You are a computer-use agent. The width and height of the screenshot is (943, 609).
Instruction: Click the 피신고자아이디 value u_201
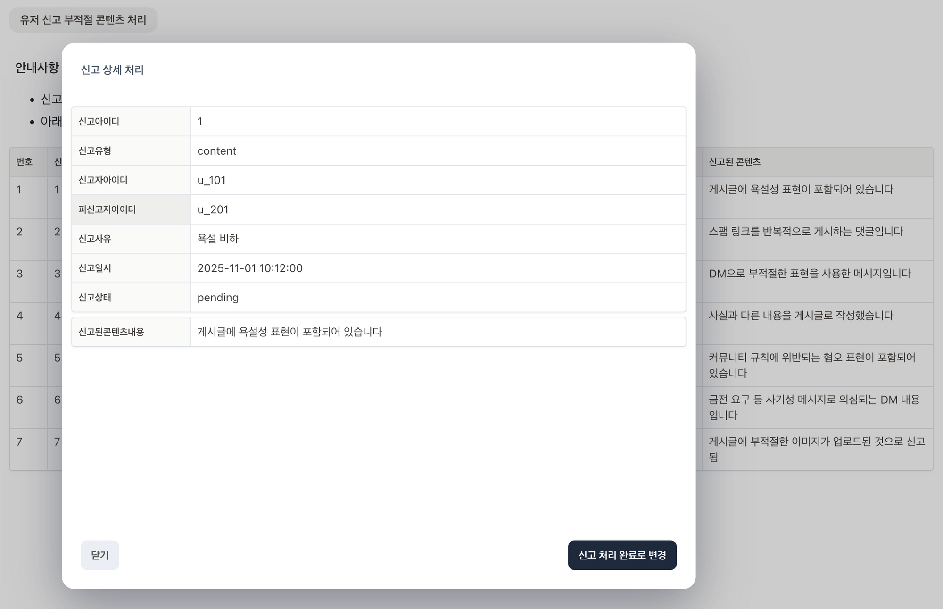[213, 209]
